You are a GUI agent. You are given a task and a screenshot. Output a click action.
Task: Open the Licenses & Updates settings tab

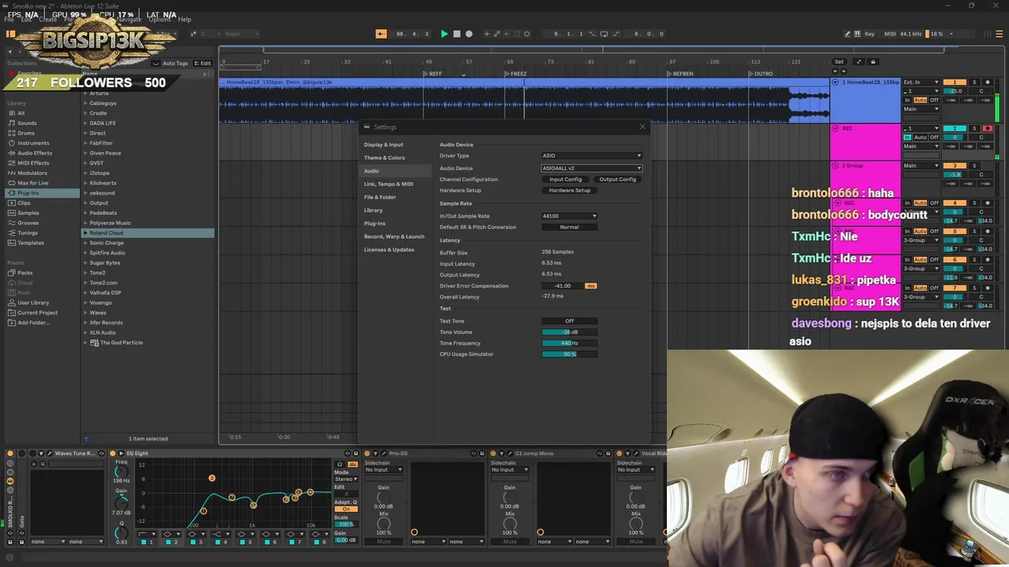[x=389, y=250]
